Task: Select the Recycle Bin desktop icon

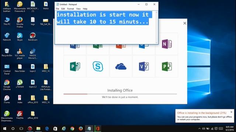Action: click(x=7, y=52)
